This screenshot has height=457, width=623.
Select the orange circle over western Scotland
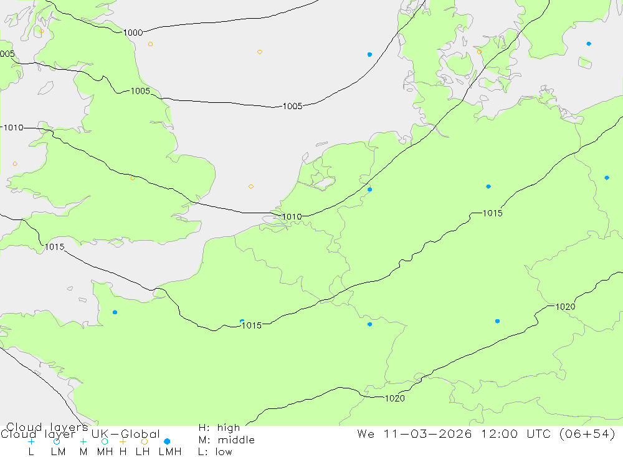click(42, 31)
